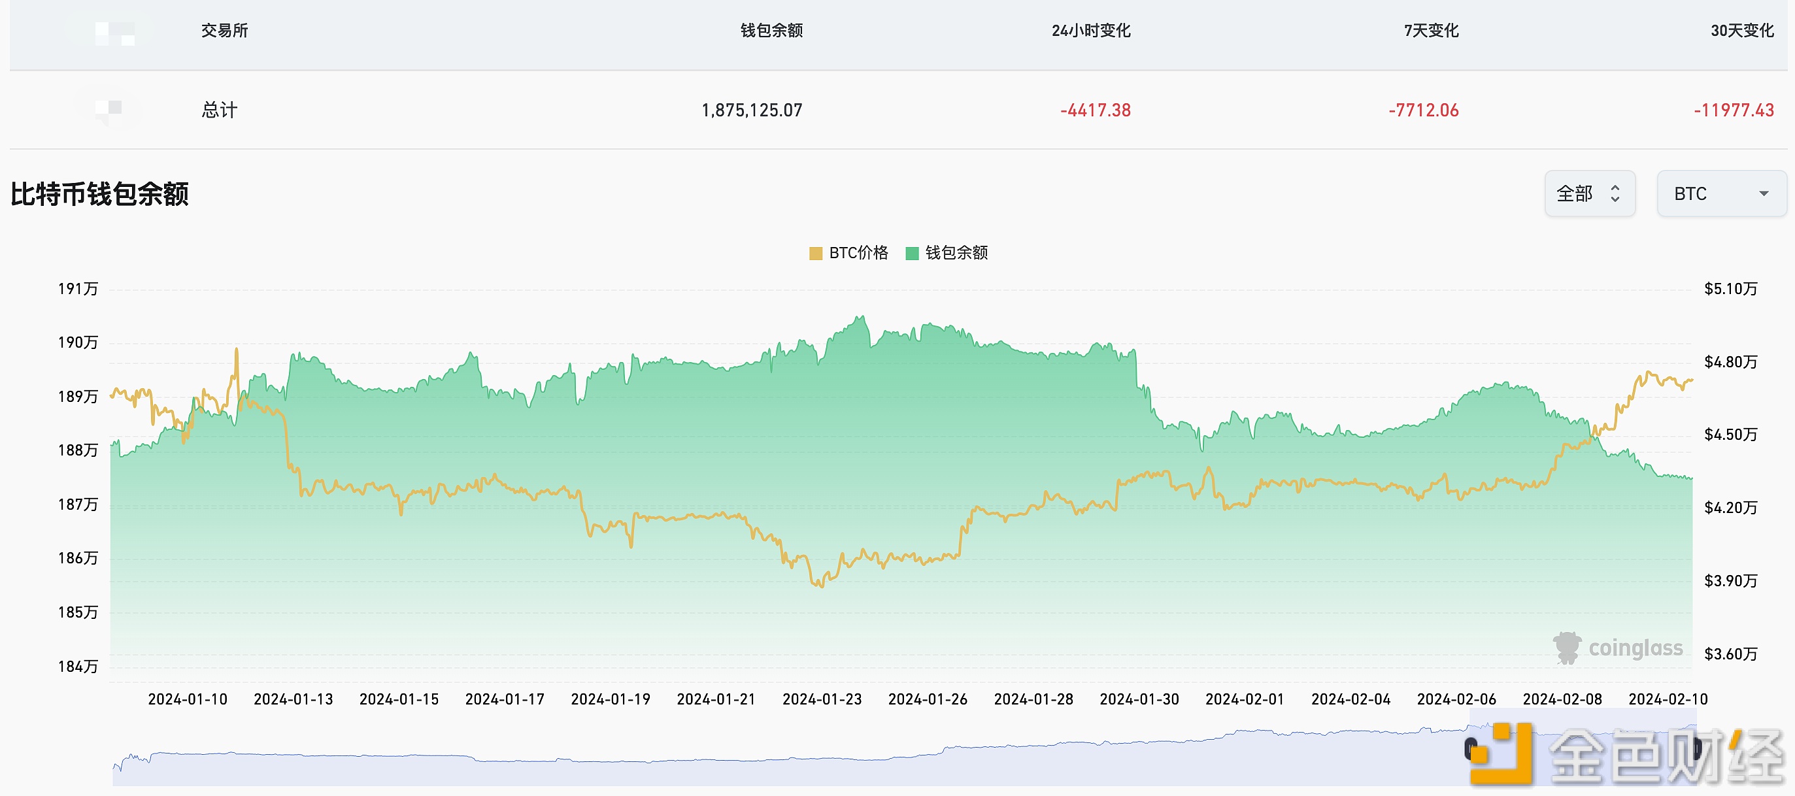This screenshot has width=1795, height=796.
Task: Click the 2024-02-10 date axis label
Action: pos(1668,699)
